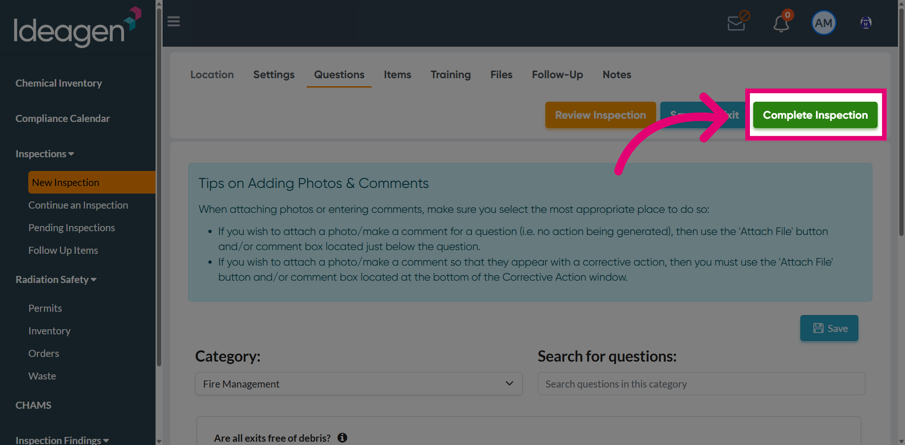
Task: Open the AM user avatar menu
Action: click(823, 23)
